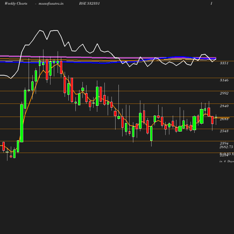Click the 'BSE 532331' ticker label
This screenshot has height=234, width=234.
pos(89,3)
